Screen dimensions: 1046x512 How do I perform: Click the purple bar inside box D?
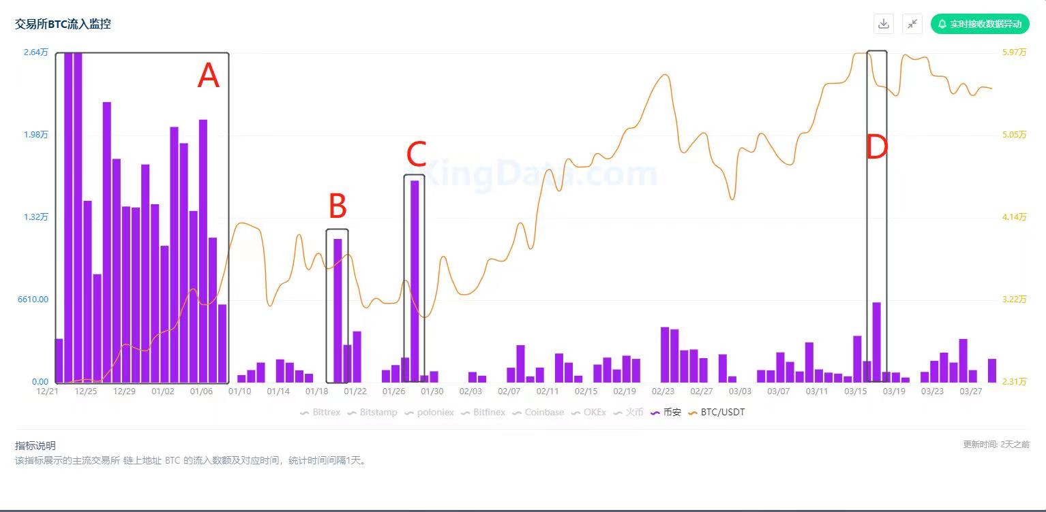coord(876,340)
